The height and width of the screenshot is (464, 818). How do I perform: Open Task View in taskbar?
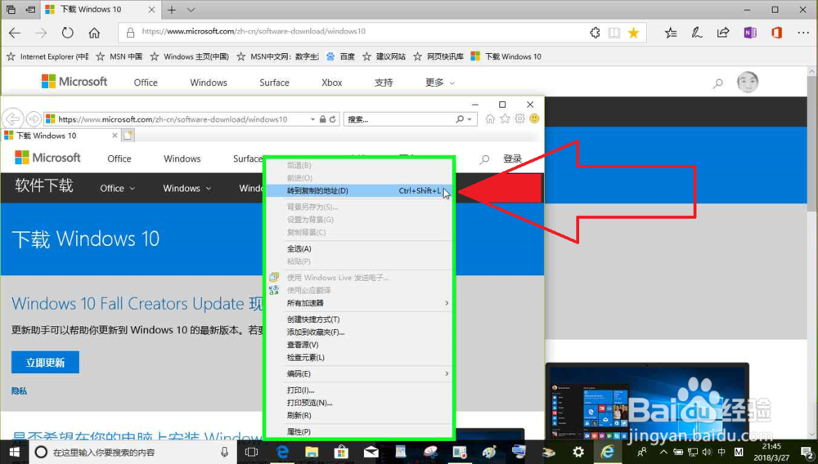click(251, 452)
